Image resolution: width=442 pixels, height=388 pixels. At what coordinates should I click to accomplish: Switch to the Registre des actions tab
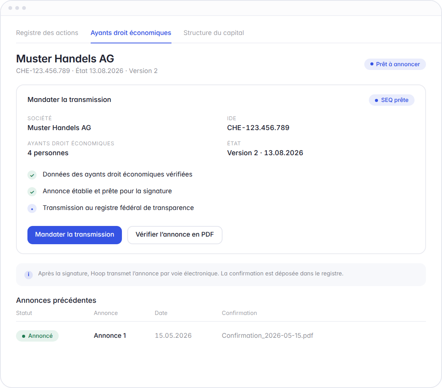click(x=47, y=33)
